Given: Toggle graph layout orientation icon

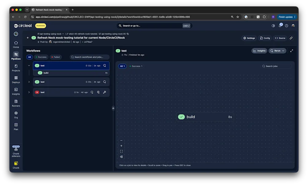Looking at the screenshot, I should [121, 157].
